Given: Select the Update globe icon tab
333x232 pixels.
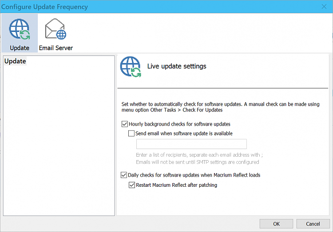Looking at the screenshot, I should click(x=20, y=33).
